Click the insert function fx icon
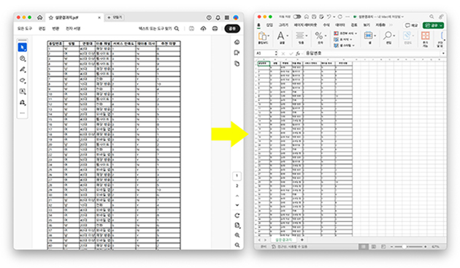 [297, 53]
